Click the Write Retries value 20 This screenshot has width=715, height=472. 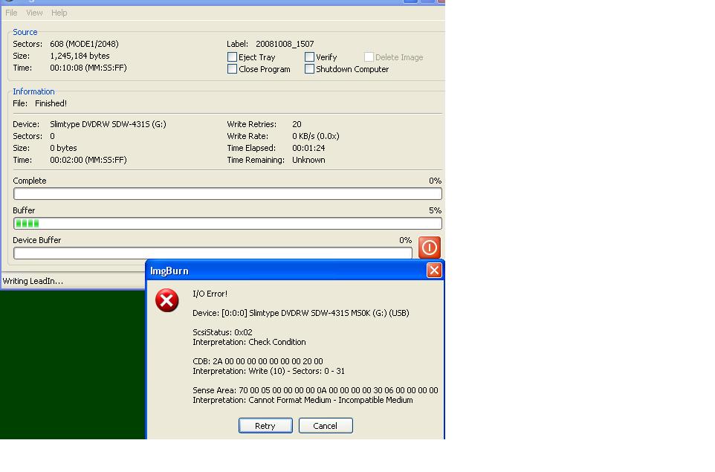297,124
